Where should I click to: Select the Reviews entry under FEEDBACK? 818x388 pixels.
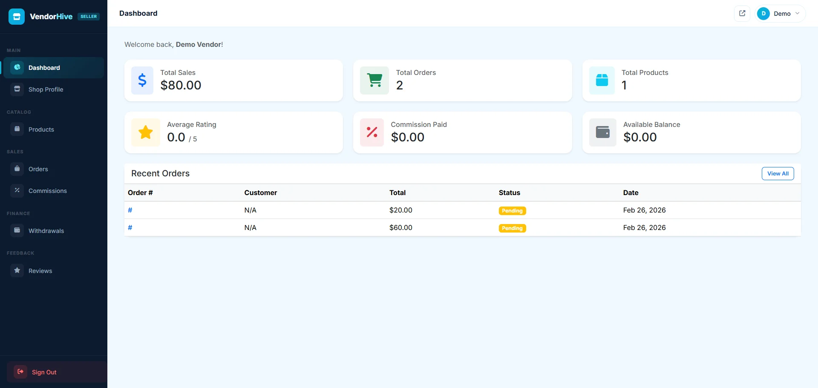40,270
